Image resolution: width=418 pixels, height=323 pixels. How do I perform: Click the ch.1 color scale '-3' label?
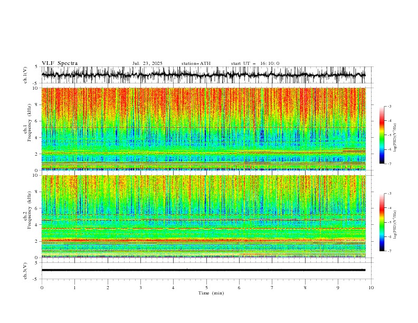click(x=389, y=106)
